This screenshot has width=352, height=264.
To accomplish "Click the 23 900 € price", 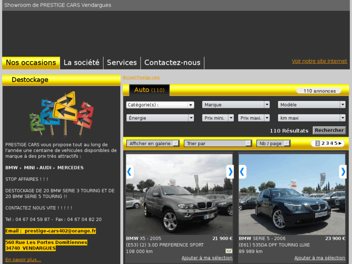I will coord(335,239).
